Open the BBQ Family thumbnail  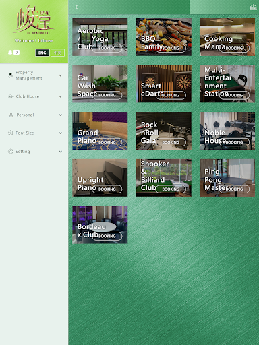[164, 37]
